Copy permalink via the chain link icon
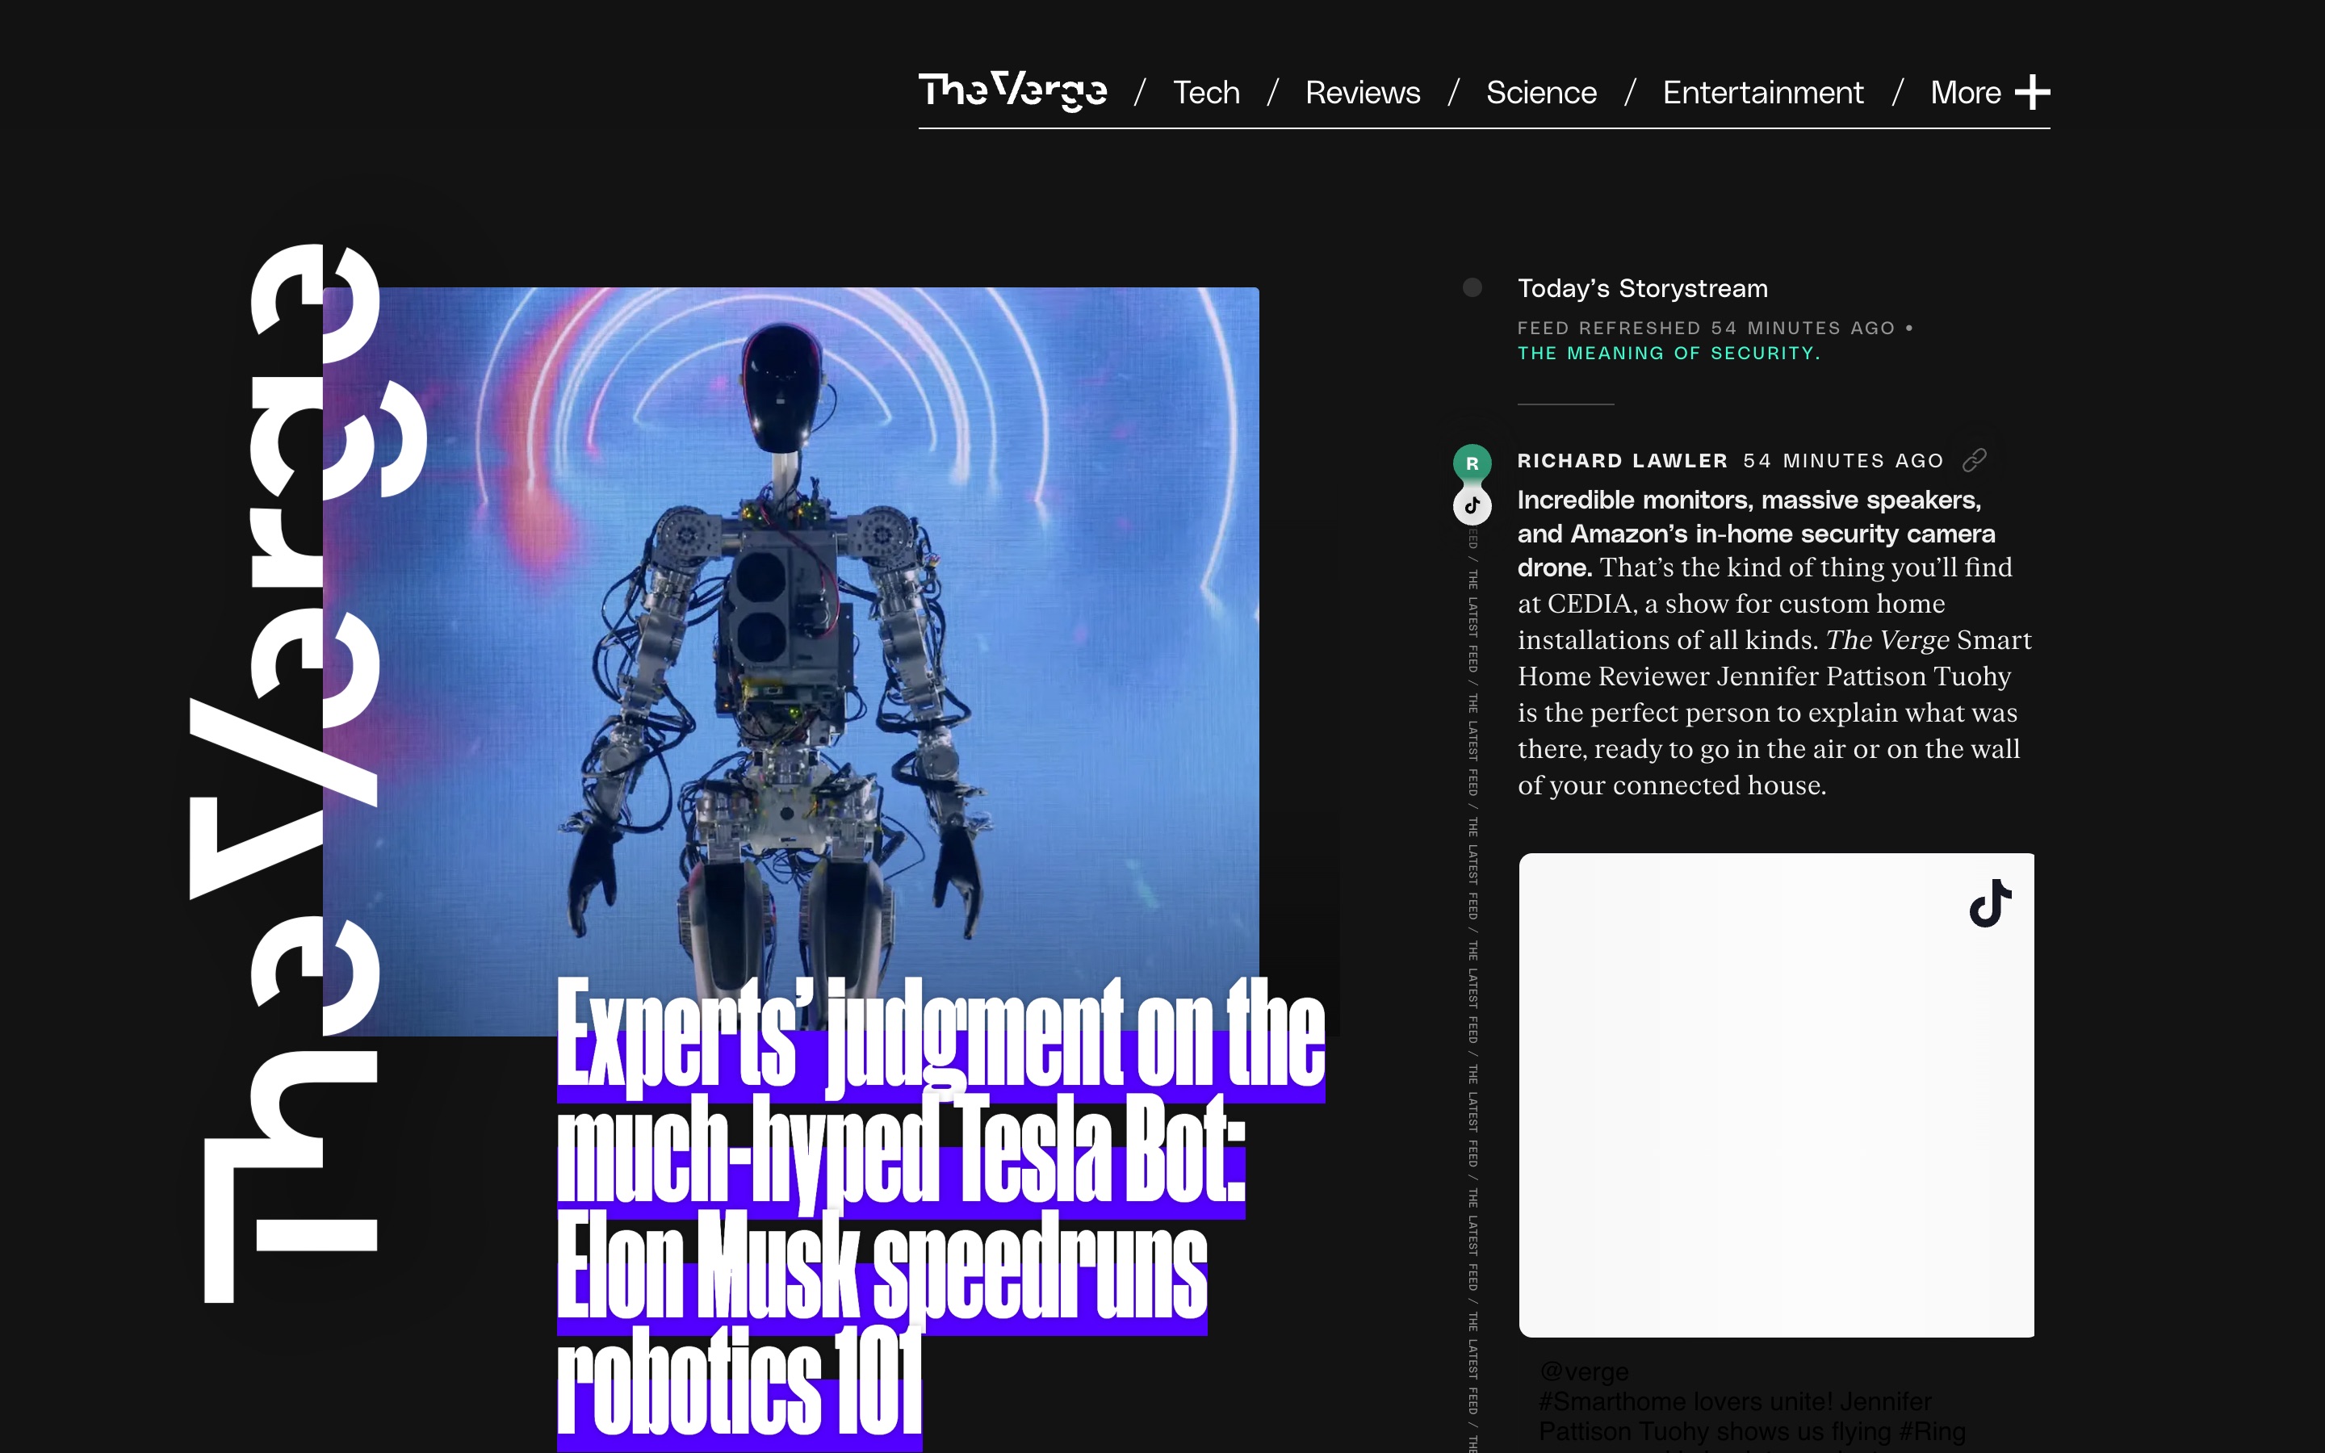The height and width of the screenshot is (1453, 2325). click(1973, 460)
